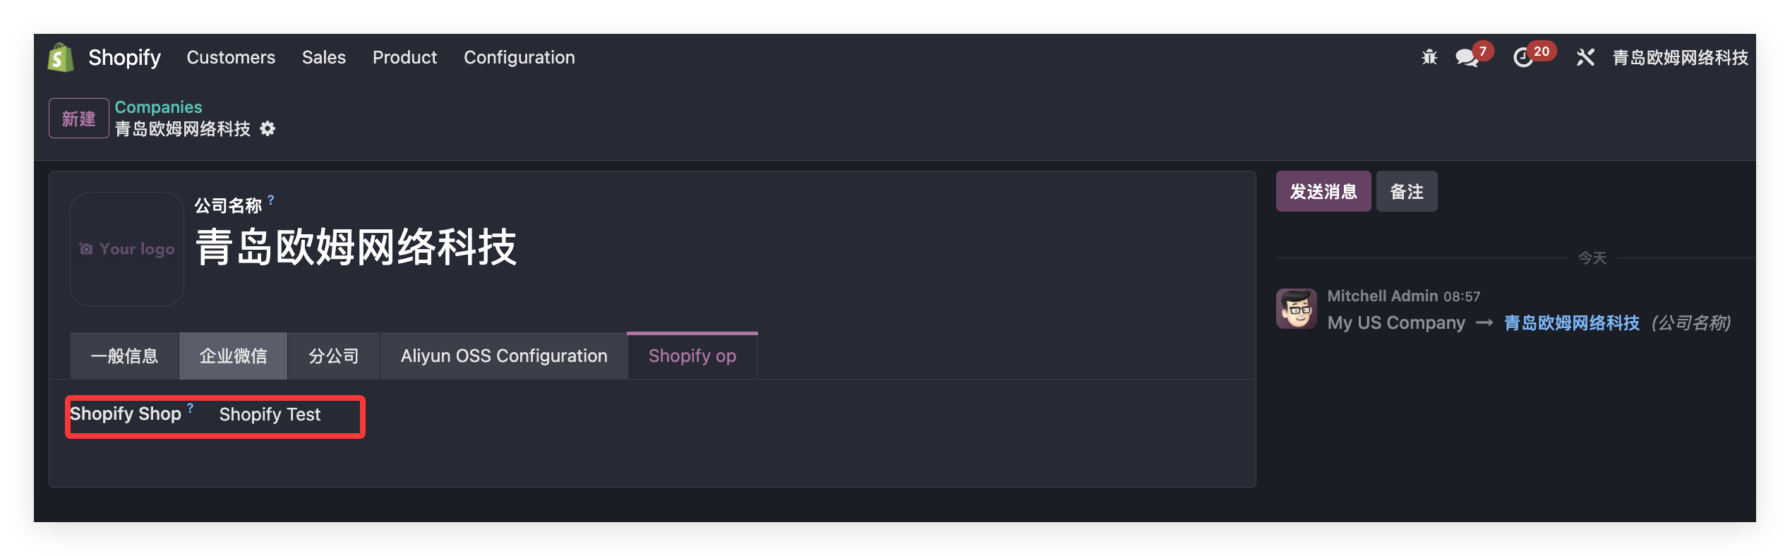Navigate back via the Companies breadcrumb link
1790x556 pixels.
click(158, 107)
